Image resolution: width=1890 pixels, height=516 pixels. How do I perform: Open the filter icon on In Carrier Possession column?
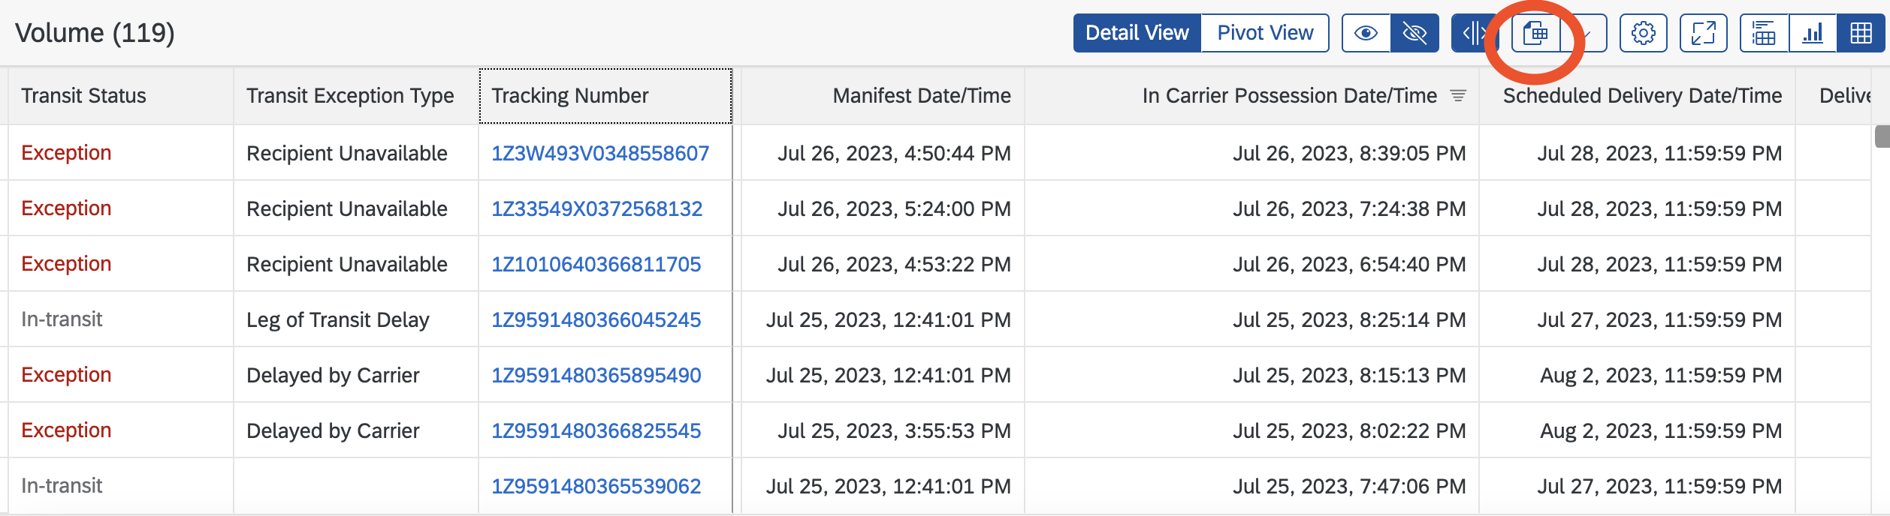coord(1458,96)
